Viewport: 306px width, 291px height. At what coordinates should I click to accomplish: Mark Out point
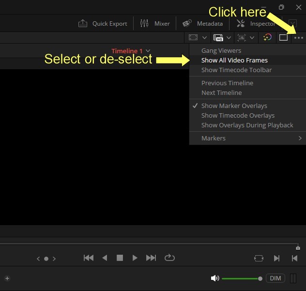[x=294, y=259]
